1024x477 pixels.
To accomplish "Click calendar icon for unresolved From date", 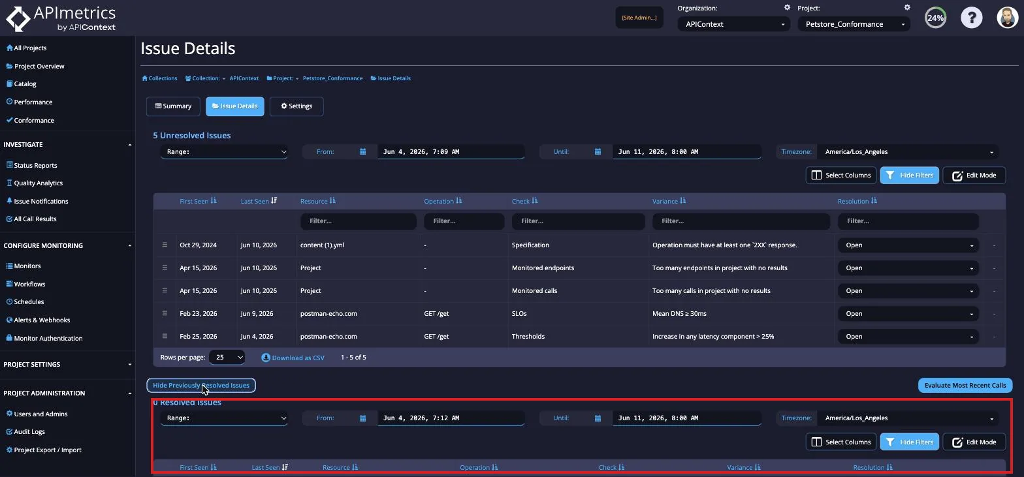I will pos(362,151).
